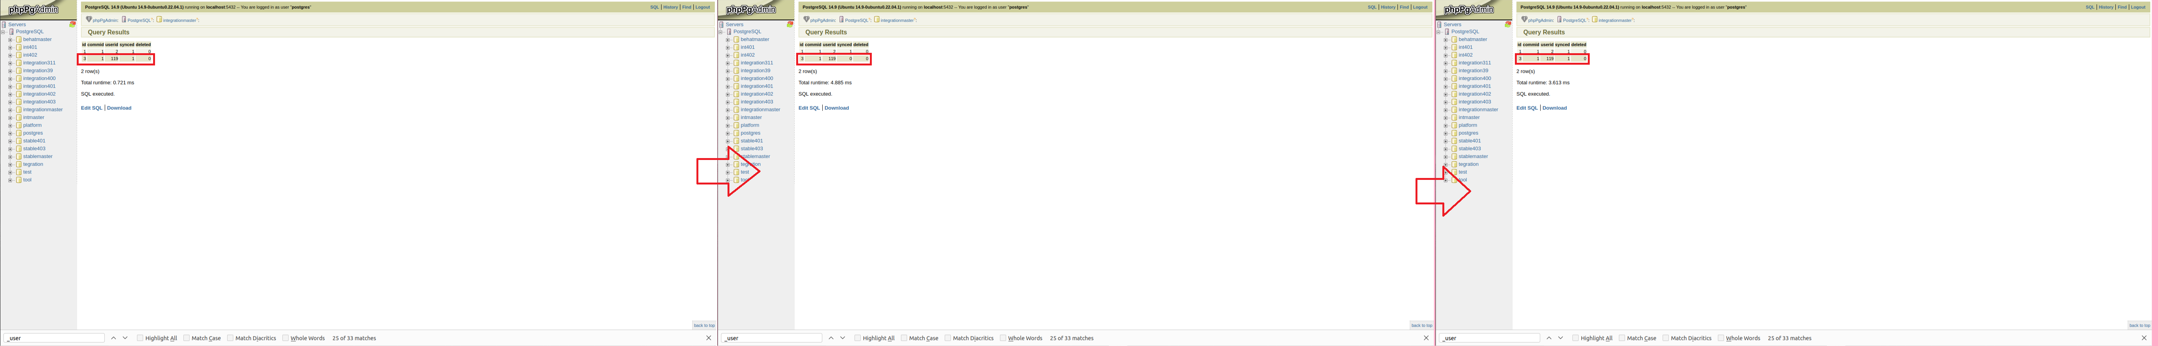
Task: Click phpPgAdmin breadcrumb icon in 0.721 ms window
Action: point(89,19)
